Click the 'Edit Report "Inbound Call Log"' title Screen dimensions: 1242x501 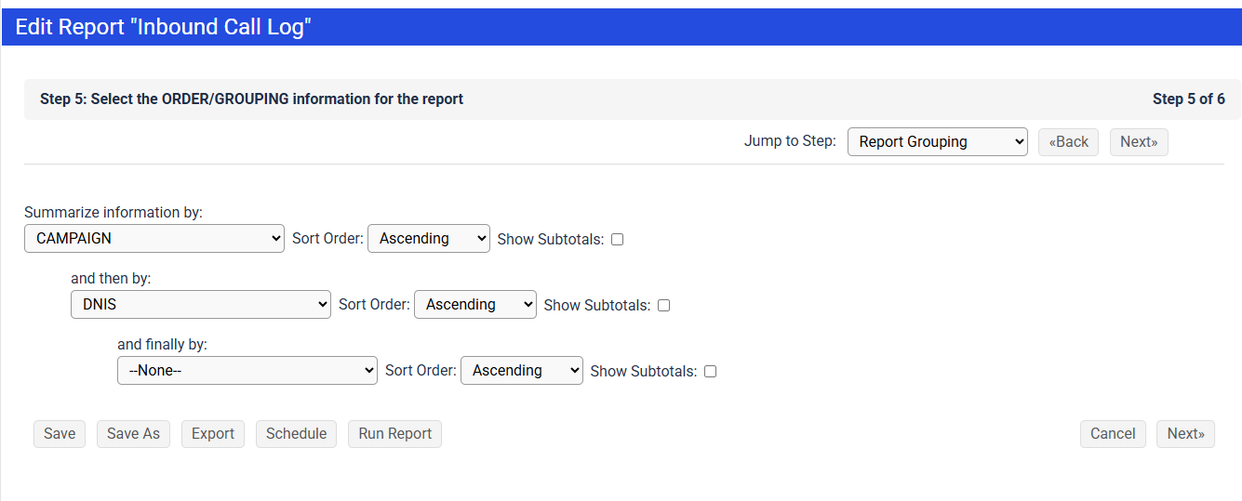click(163, 27)
